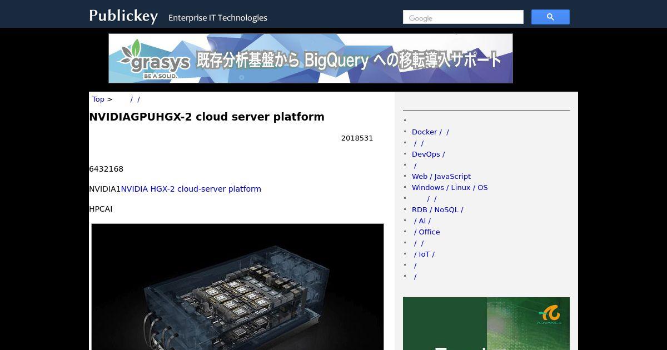Open the Windows / Linux / OS category
Viewport: 667px width, 350px height.
pos(450,188)
